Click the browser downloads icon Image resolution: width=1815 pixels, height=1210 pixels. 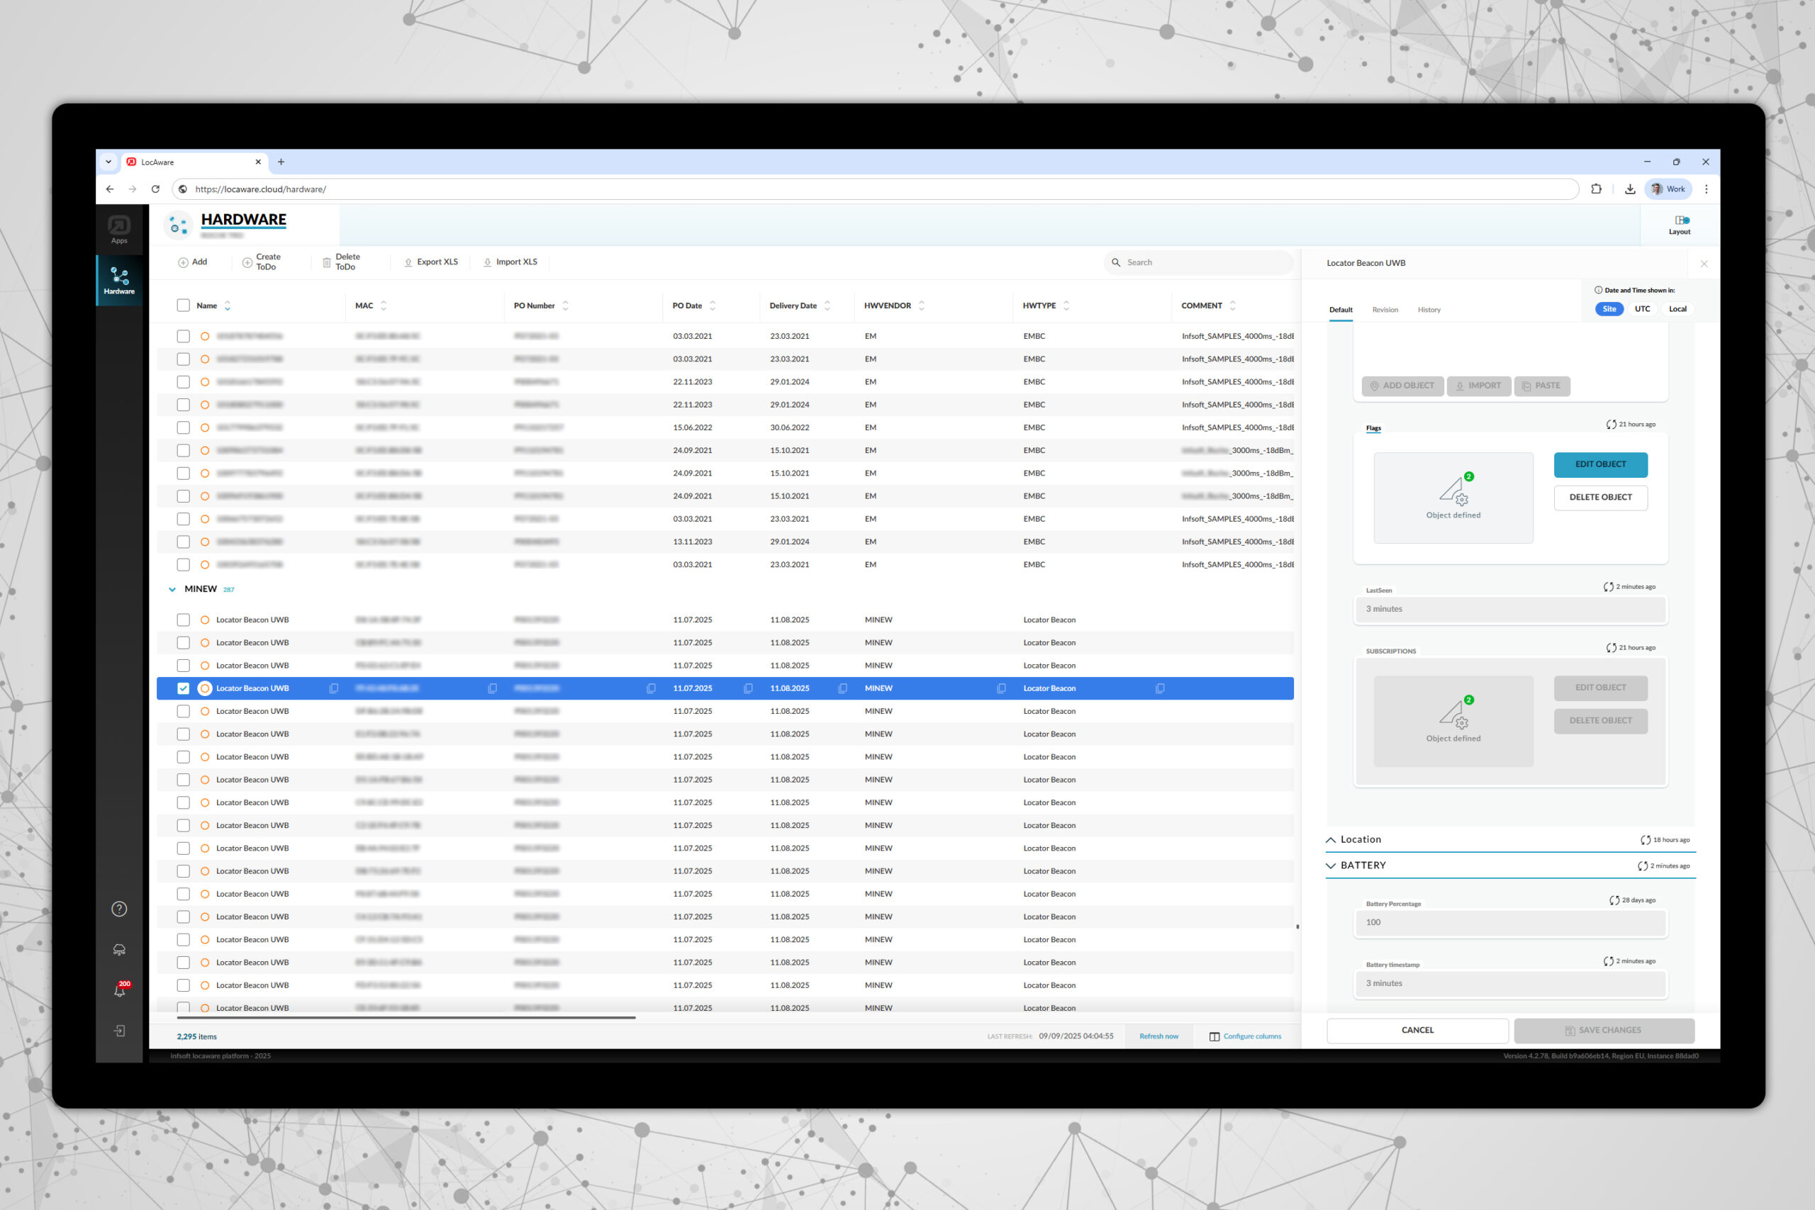click(1629, 189)
